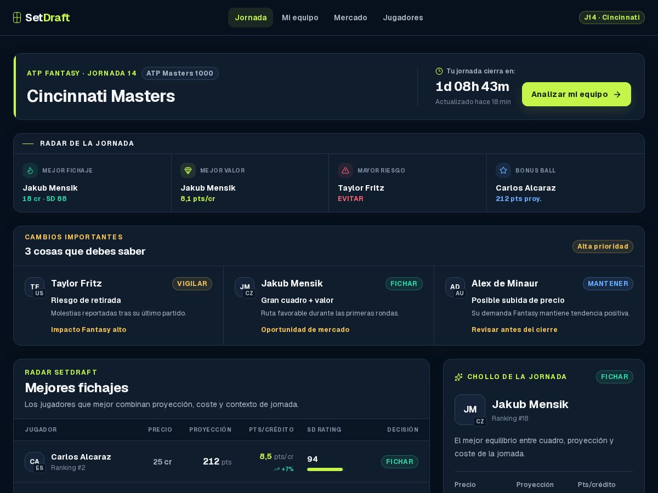This screenshot has width=658, height=493.
Task: Click the SD rating bar showing 94
Action: click(x=325, y=469)
